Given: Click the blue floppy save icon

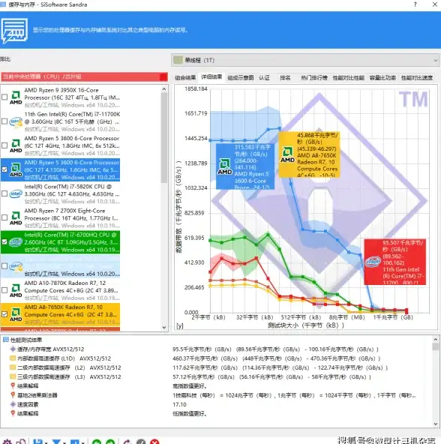Looking at the screenshot, I should [x=37, y=442].
